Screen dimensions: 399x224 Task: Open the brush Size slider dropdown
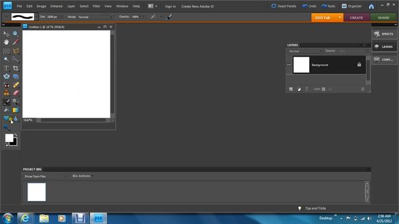(x=61, y=17)
